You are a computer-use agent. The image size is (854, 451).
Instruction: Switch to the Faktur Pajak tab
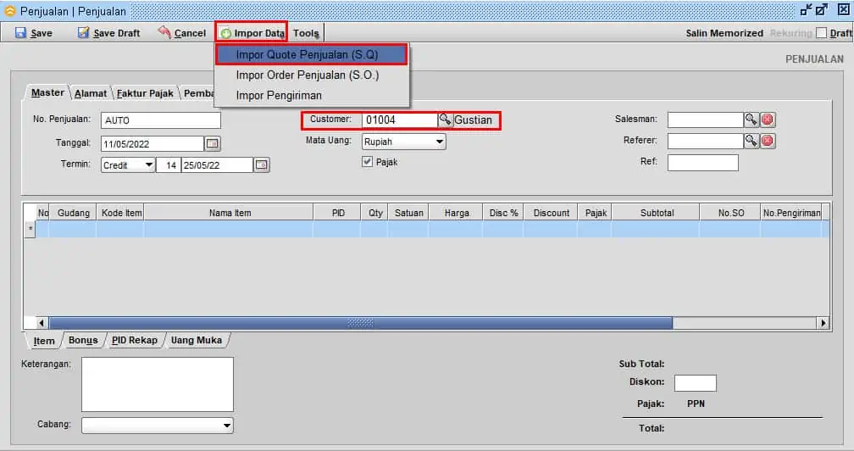coord(144,93)
